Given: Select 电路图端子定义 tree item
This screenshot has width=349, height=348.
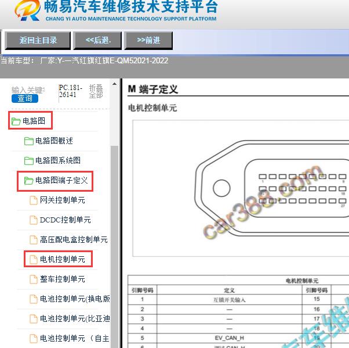Looking at the screenshot, I should coord(61,180).
